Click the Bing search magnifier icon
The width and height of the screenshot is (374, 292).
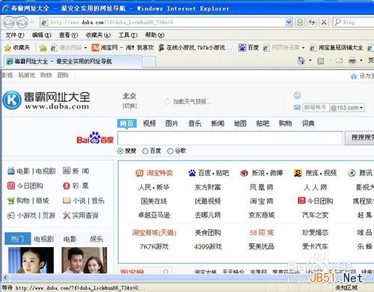[337, 22]
